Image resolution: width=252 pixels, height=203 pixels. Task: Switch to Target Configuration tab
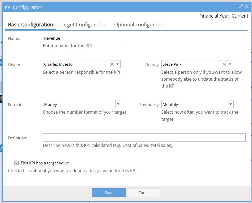(84, 25)
